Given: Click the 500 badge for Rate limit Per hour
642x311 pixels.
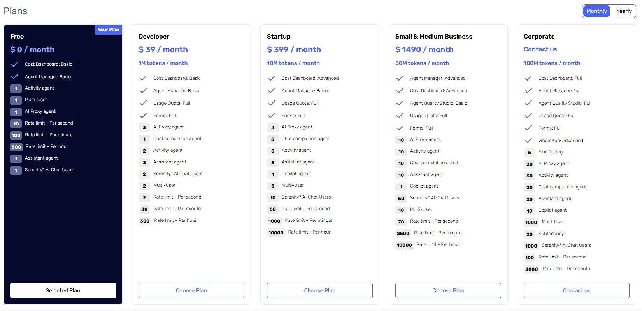Looking at the screenshot, I should (x=16, y=147).
